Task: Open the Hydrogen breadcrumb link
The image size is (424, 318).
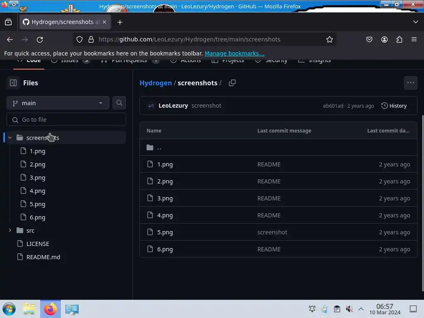Action: click(x=156, y=83)
